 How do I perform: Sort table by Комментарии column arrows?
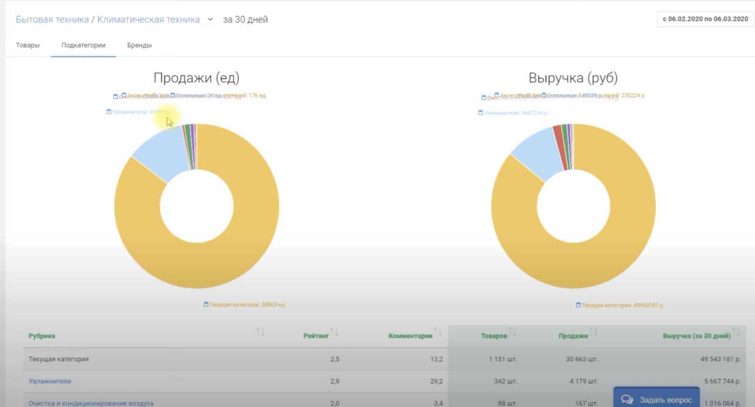(x=438, y=332)
